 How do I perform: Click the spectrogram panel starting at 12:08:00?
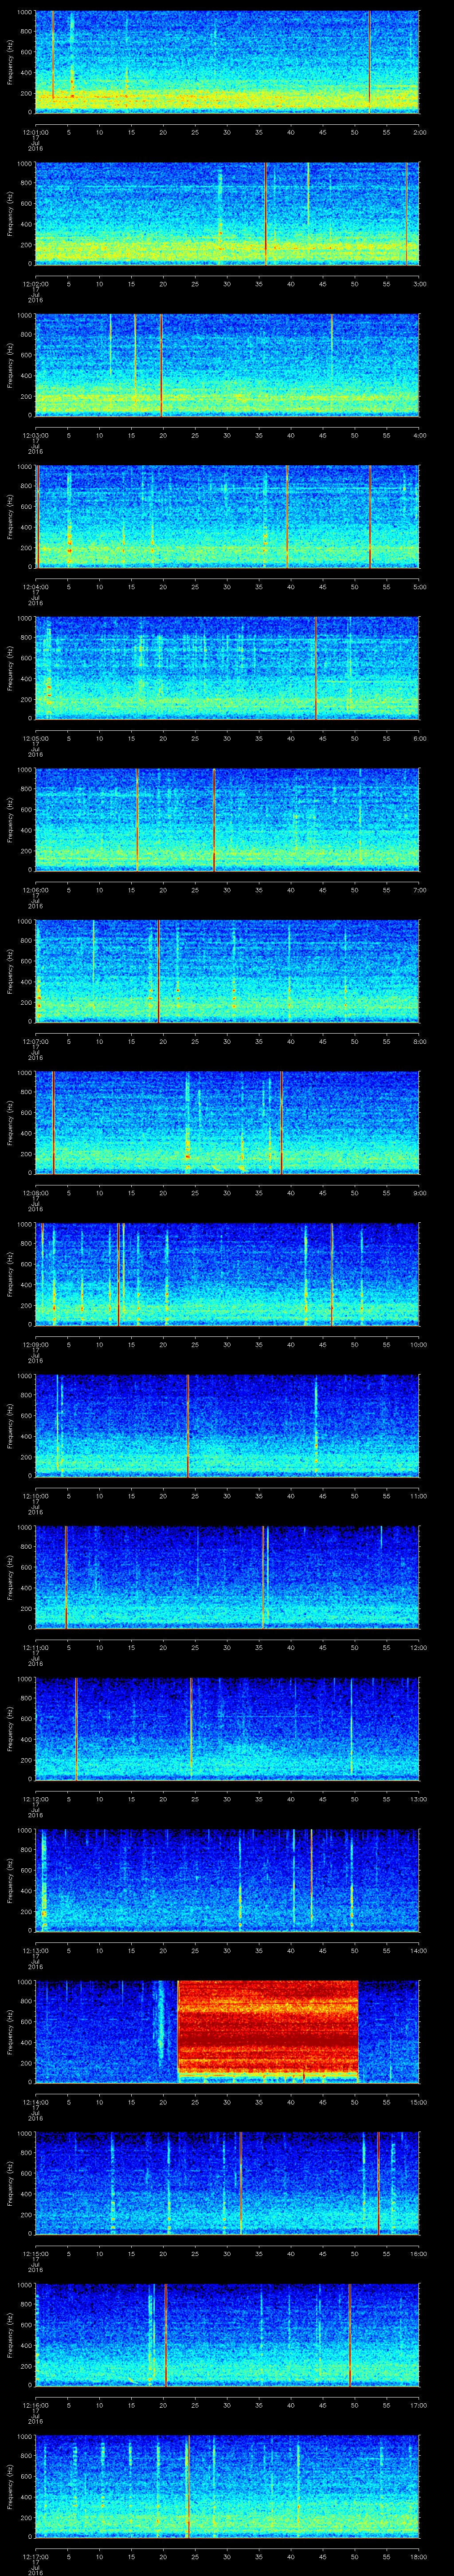(x=227, y=1122)
